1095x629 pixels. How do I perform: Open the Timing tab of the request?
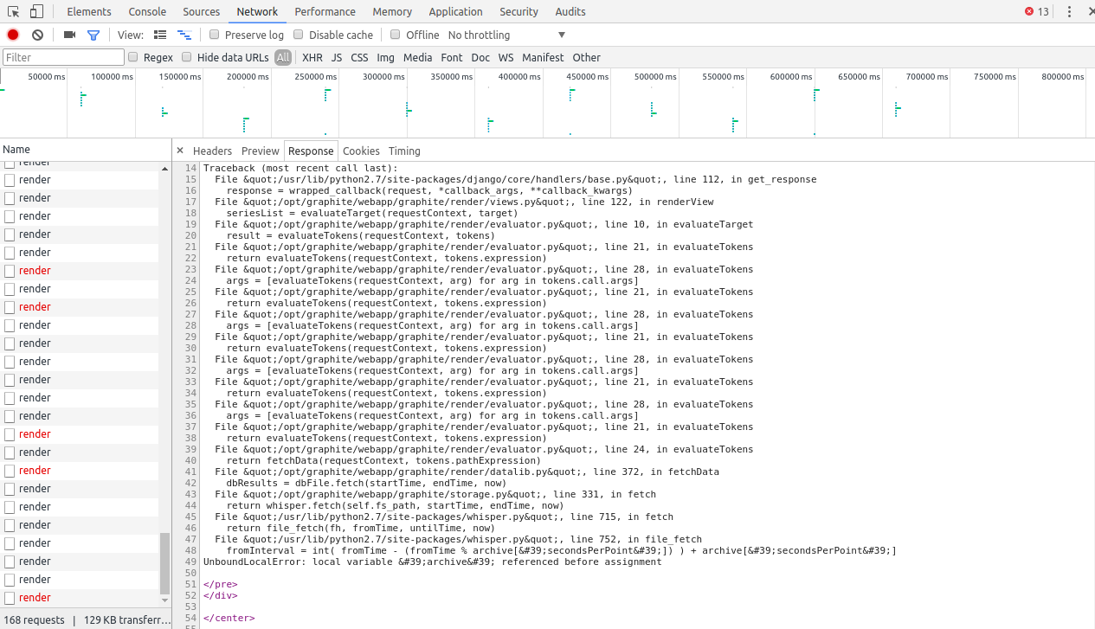(x=403, y=151)
